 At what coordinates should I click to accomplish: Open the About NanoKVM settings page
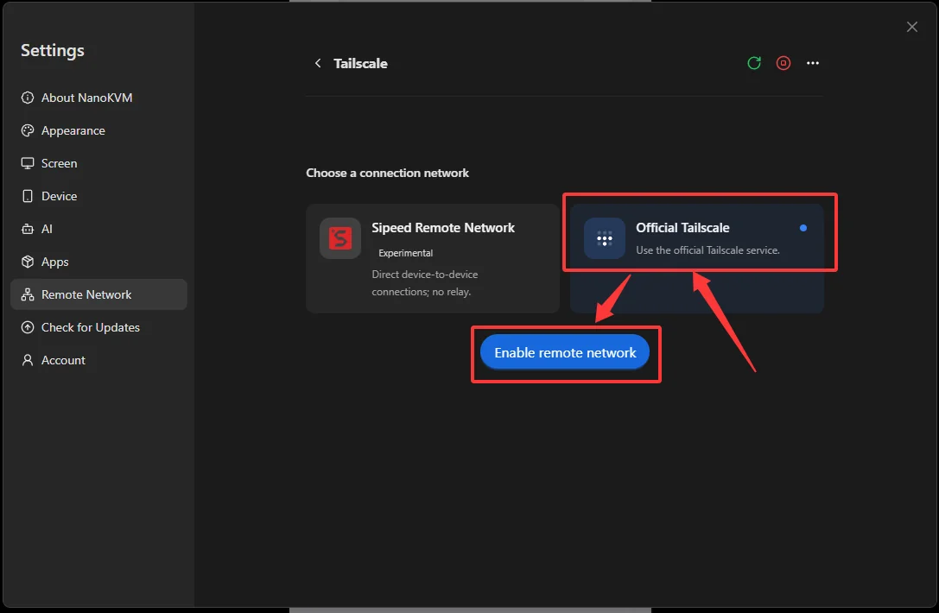98,98
